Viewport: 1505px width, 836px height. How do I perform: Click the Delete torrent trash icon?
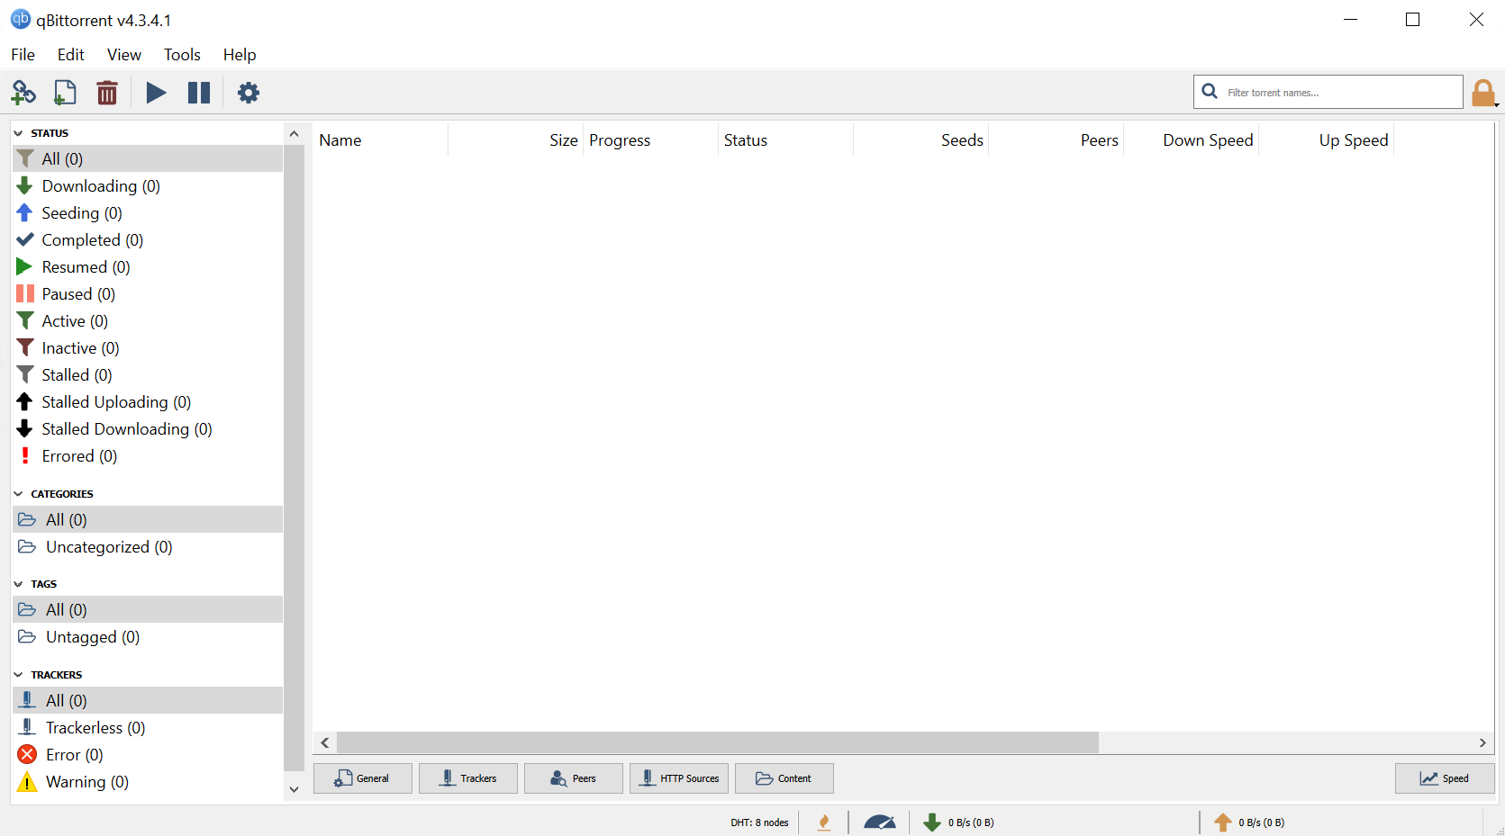click(107, 93)
